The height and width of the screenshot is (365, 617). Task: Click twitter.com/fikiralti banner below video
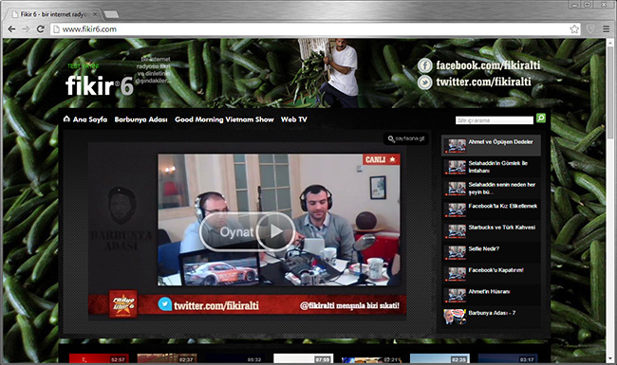pyautogui.click(x=216, y=305)
